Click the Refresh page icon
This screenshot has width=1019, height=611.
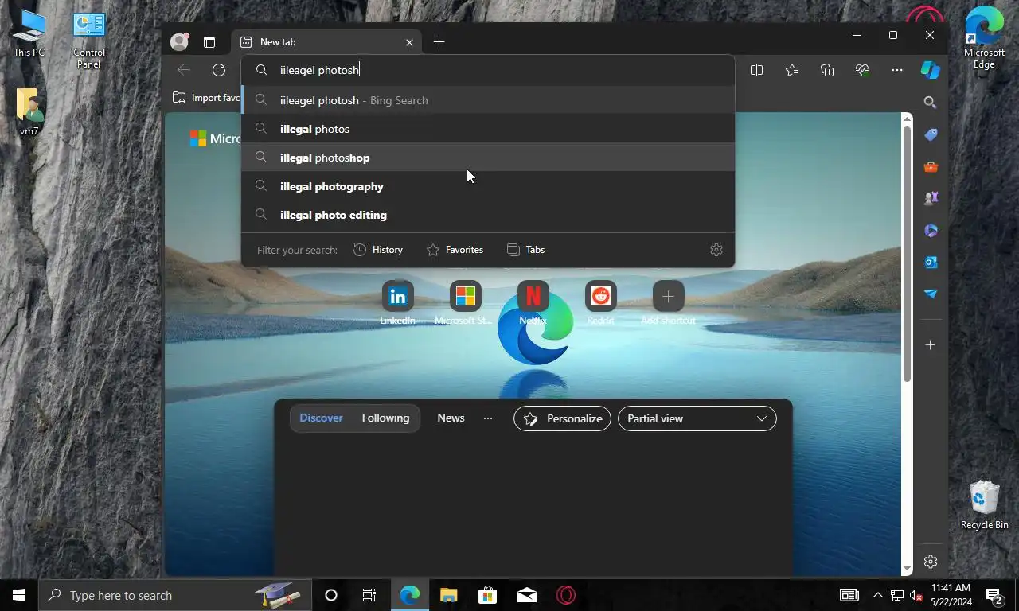pos(219,70)
